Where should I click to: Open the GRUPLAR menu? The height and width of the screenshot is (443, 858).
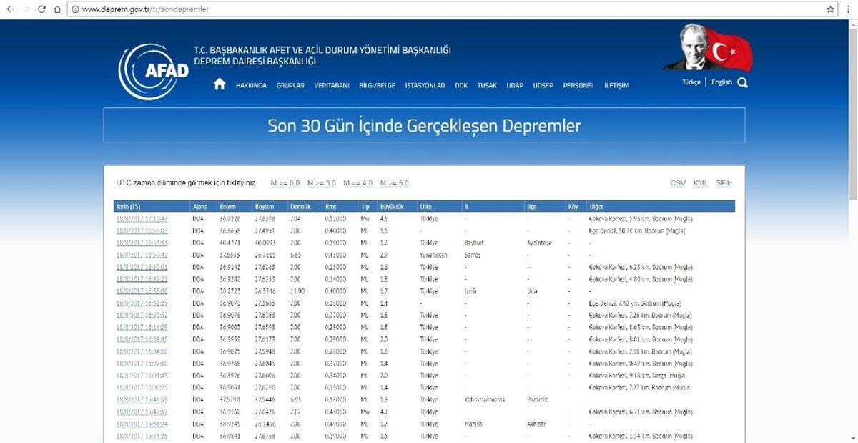pos(290,86)
